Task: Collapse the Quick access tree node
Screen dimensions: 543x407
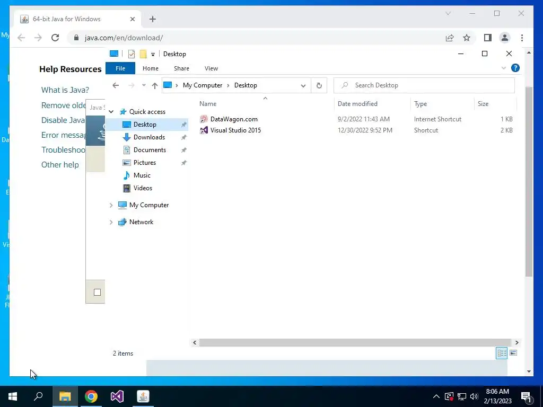Action: click(111, 112)
